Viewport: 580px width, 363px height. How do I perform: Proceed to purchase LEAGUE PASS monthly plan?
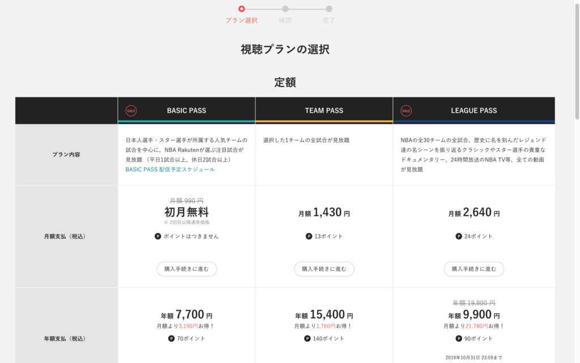click(474, 269)
